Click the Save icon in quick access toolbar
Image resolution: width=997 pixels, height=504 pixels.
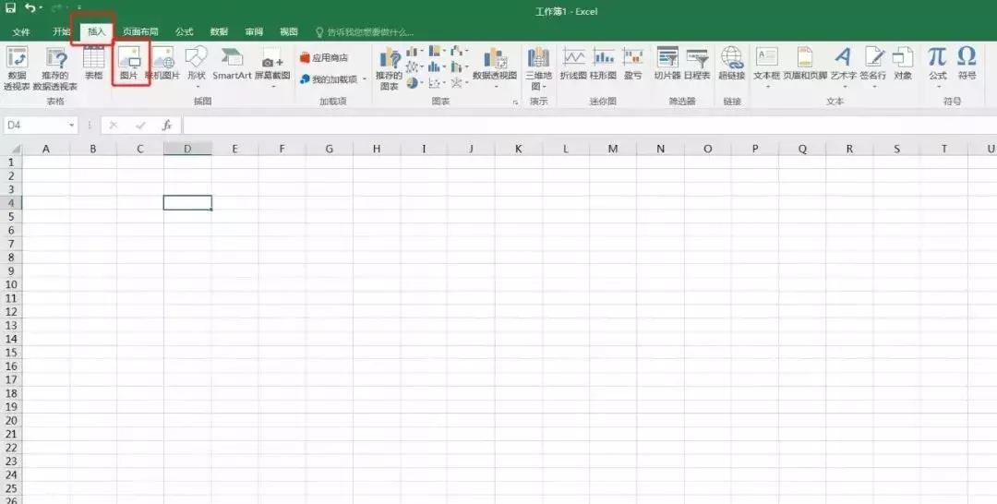coord(10,8)
